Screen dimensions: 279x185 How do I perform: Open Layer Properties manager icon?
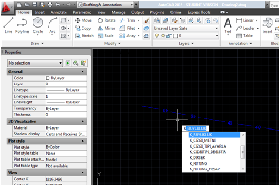coord(157,21)
